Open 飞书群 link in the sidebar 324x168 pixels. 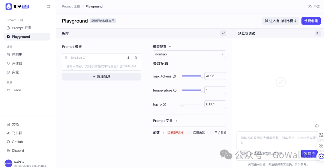pyautogui.click(x=27, y=133)
